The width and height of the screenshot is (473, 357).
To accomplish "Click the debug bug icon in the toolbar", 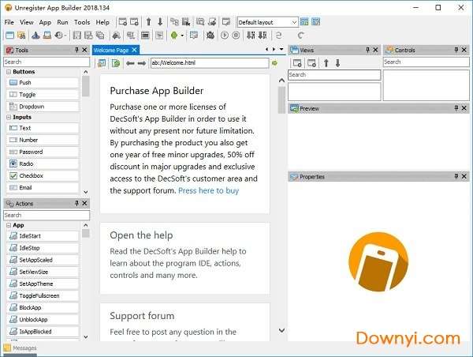I will tap(211, 36).
